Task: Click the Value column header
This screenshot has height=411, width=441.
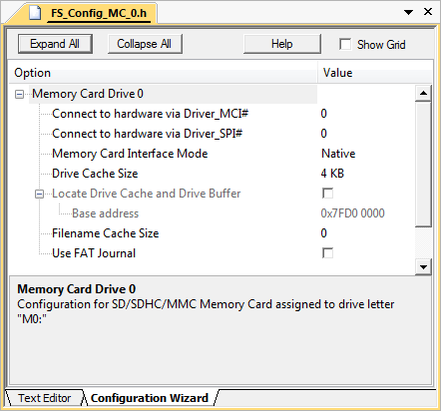Action: point(375,73)
